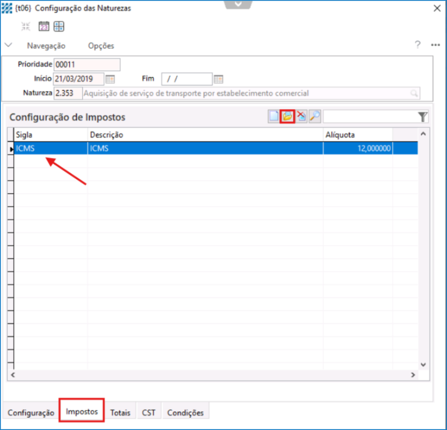Delete the selected tax record
447x430 pixels.
(x=301, y=117)
